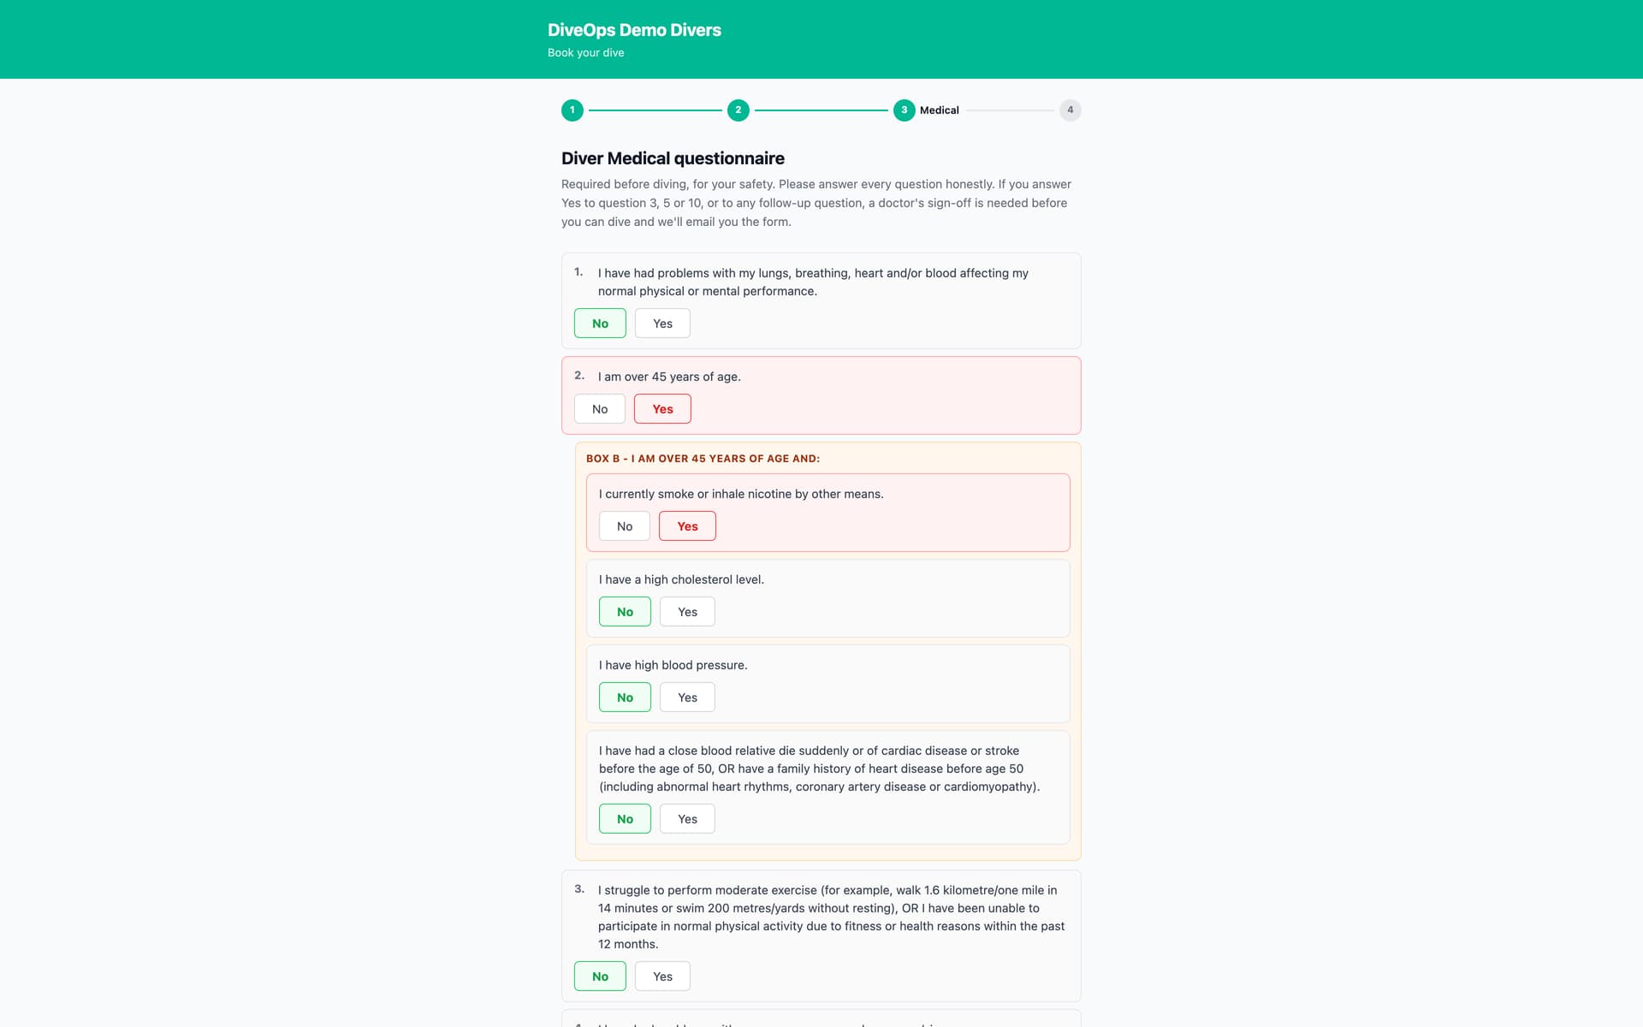Mark No for high cholesterol level
The width and height of the screenshot is (1643, 1027).
click(x=625, y=612)
